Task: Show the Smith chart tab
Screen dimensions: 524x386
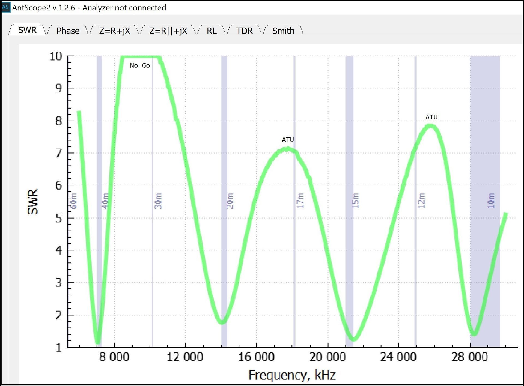Action: coord(283,31)
